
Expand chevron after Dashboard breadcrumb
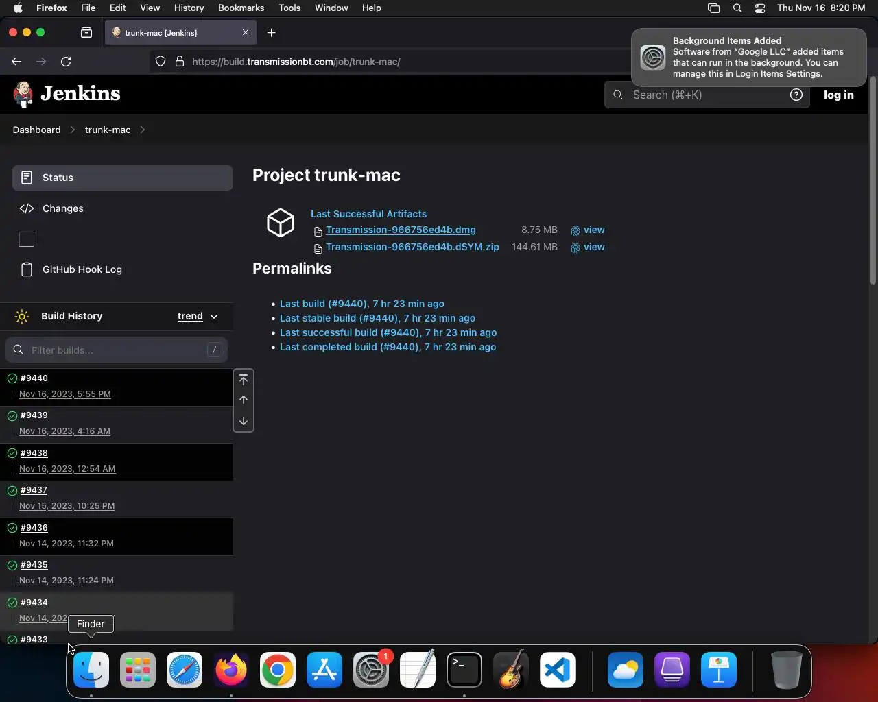pos(72,130)
